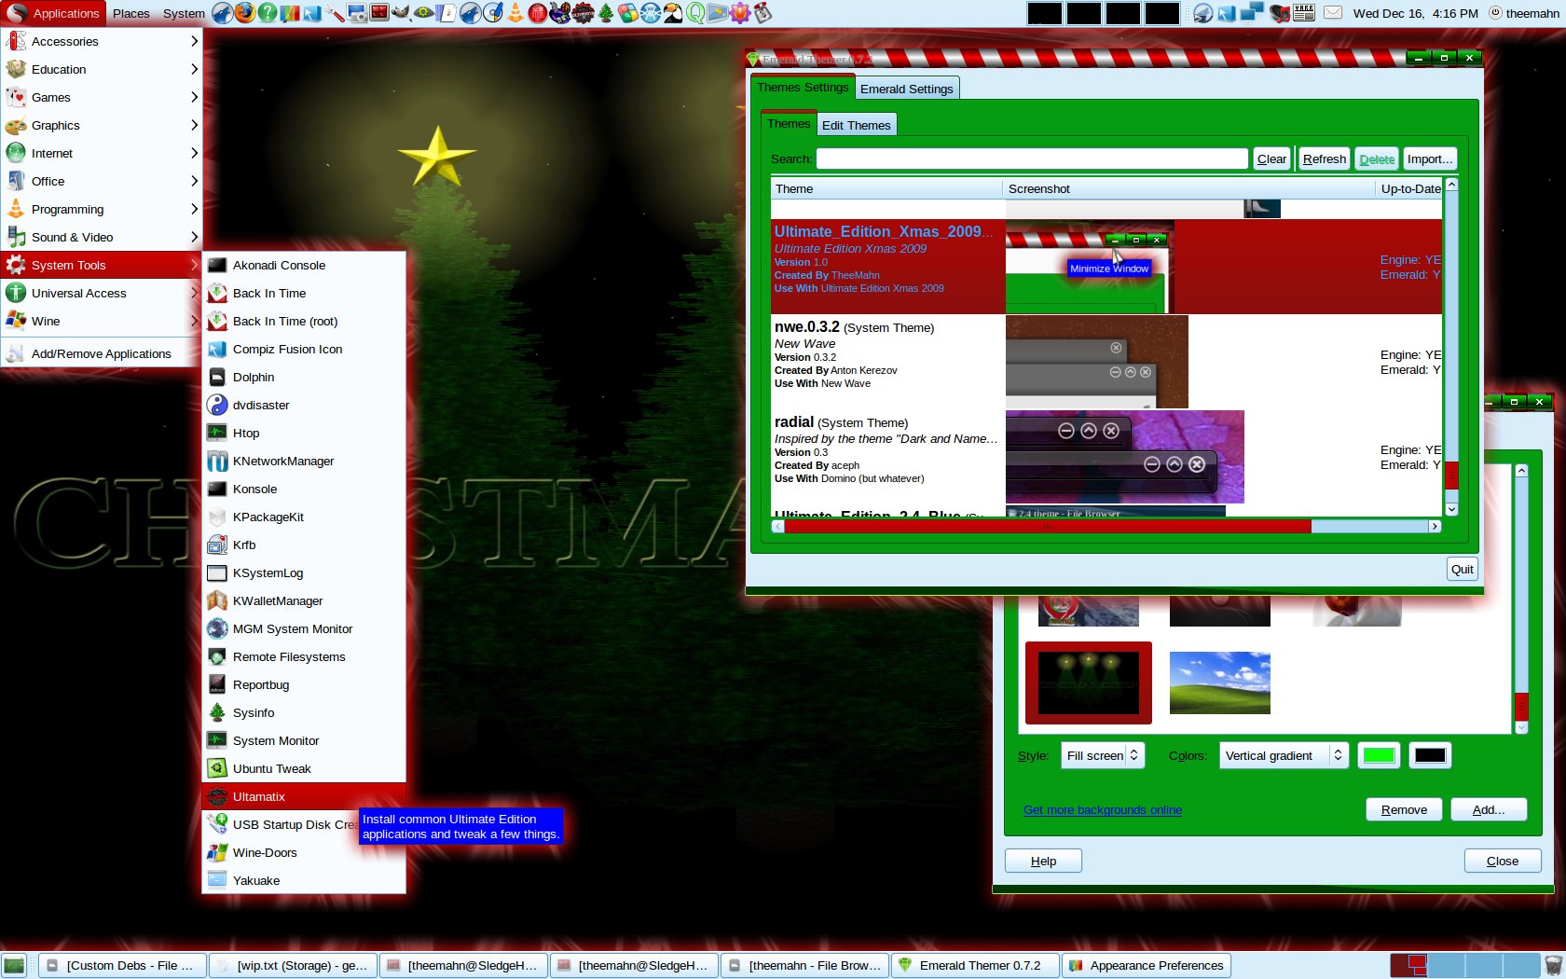Click the black color swatch

[x=1429, y=755]
